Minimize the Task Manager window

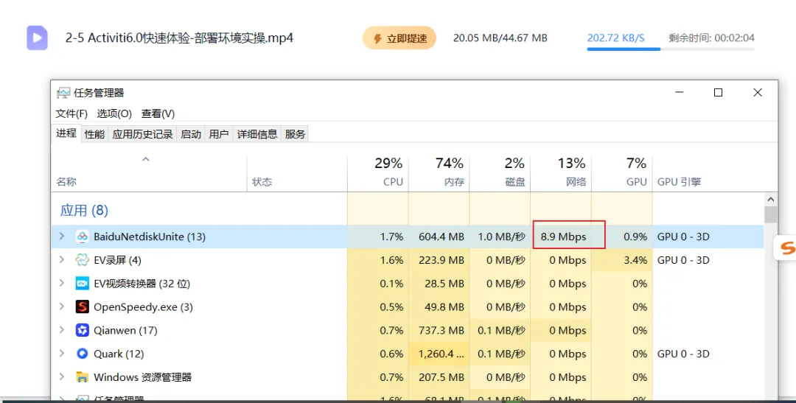point(680,92)
